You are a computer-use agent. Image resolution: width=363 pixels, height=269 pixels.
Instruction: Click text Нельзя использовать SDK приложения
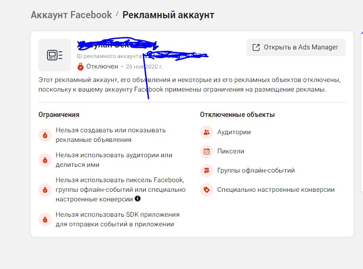[x=117, y=220]
